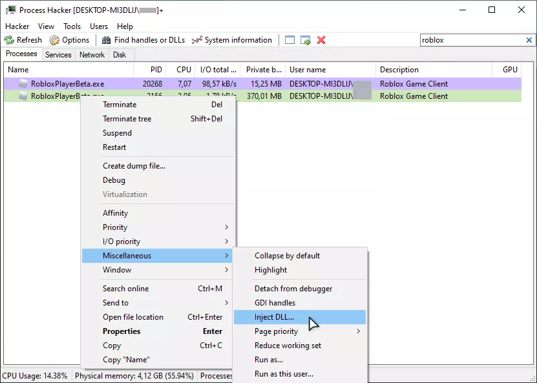This screenshot has width=537, height=383.
Task: Choose Suspend in context menu
Action: point(159,133)
